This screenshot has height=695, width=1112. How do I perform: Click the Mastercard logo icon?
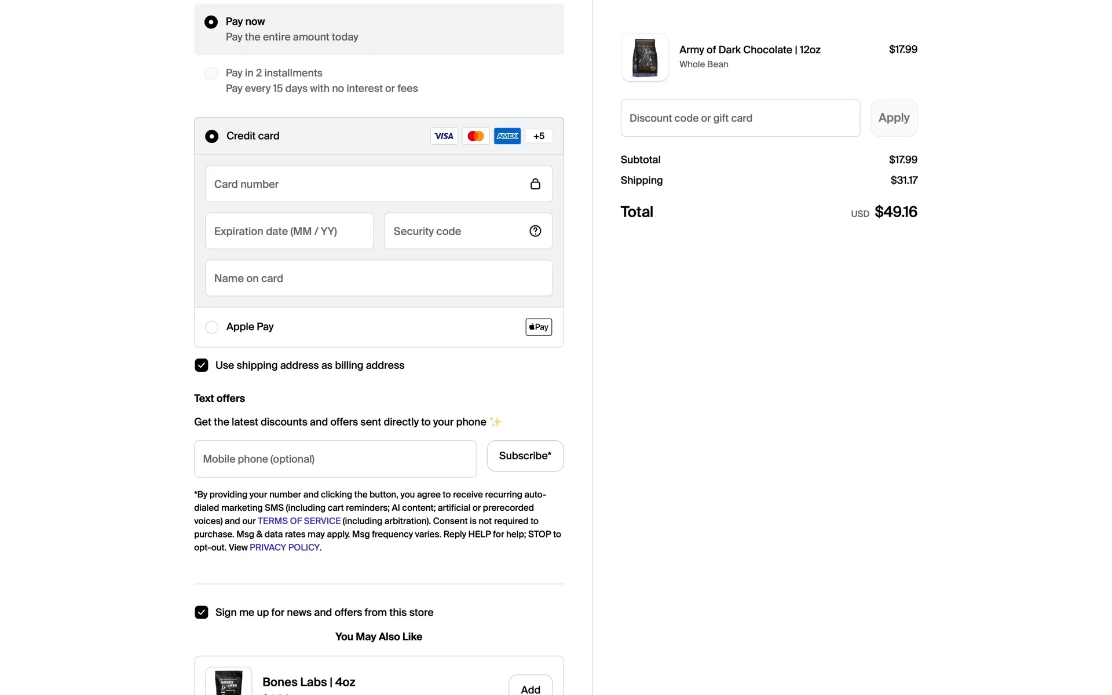pyautogui.click(x=475, y=136)
